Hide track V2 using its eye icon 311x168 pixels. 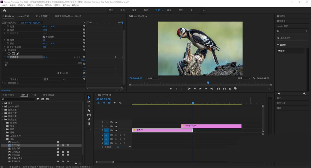pyautogui.click(x=116, y=126)
